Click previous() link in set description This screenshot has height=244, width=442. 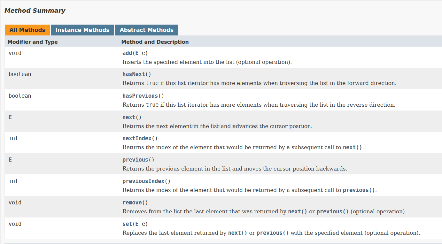[x=273, y=233]
